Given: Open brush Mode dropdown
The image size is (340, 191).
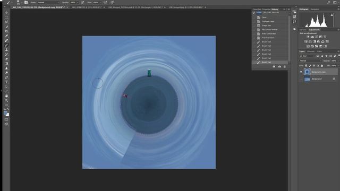Looking at the screenshot, I should click(x=48, y=2).
